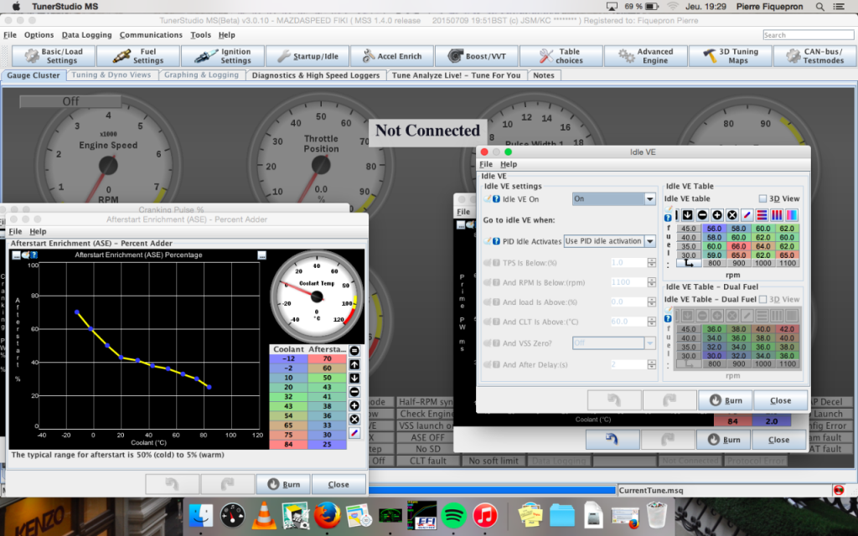Open Accel Enrich toolbar menu
Viewport: 858px width, 536px height.
[x=392, y=56]
